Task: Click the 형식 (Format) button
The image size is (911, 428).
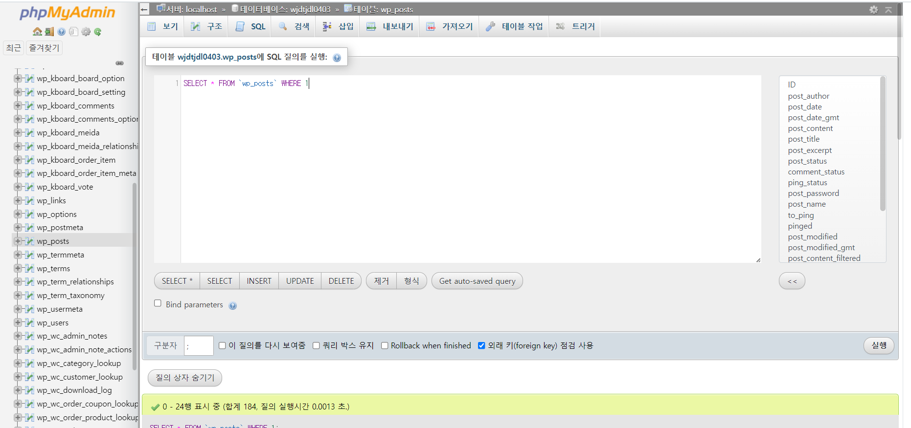Action: tap(411, 281)
